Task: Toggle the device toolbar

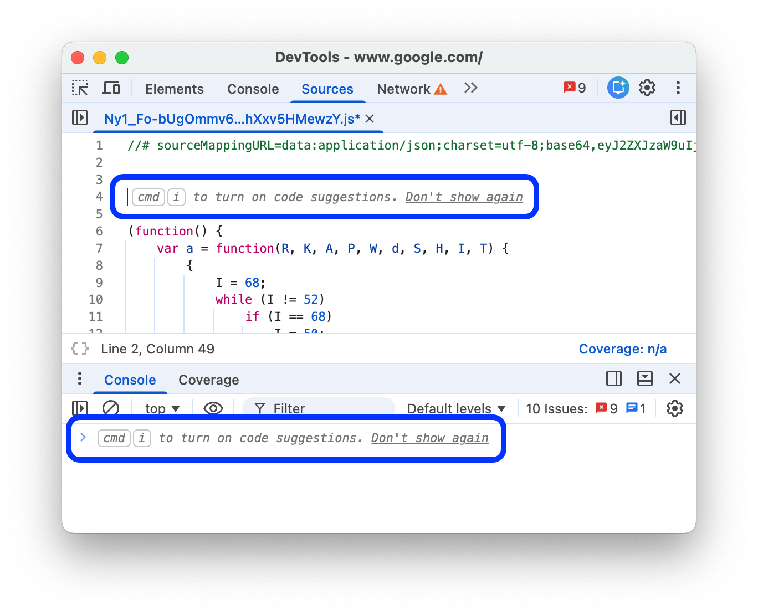Action: coord(111,88)
